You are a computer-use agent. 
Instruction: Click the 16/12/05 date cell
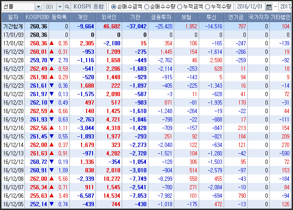[x=14, y=204]
